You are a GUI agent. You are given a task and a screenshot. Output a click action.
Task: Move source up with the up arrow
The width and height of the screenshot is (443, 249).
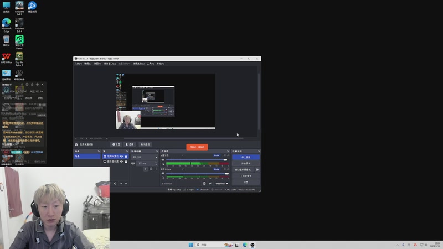[121, 184]
